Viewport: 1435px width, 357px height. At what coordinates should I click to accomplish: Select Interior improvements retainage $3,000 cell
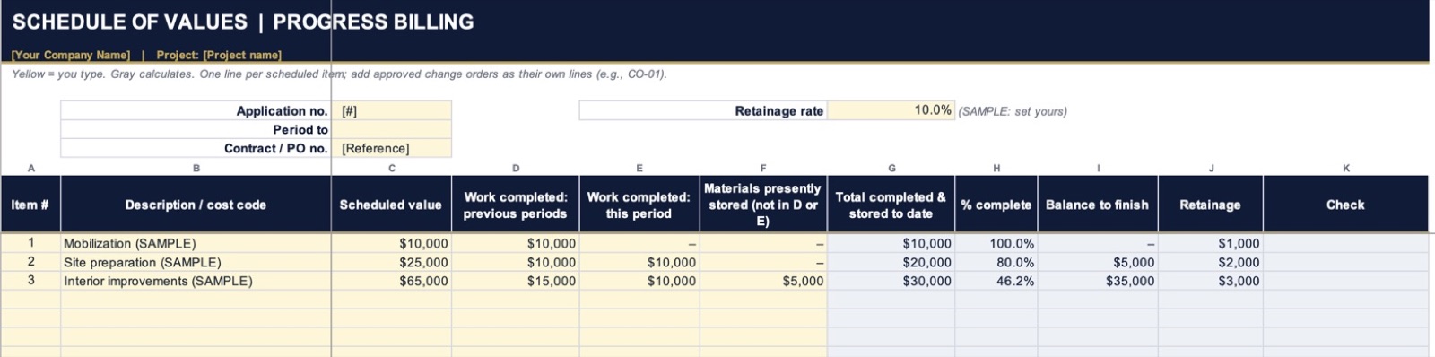1211,281
